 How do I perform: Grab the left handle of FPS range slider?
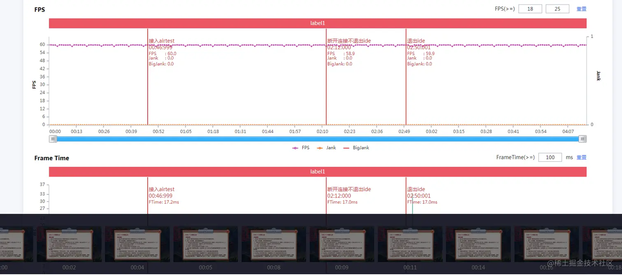[53, 139]
